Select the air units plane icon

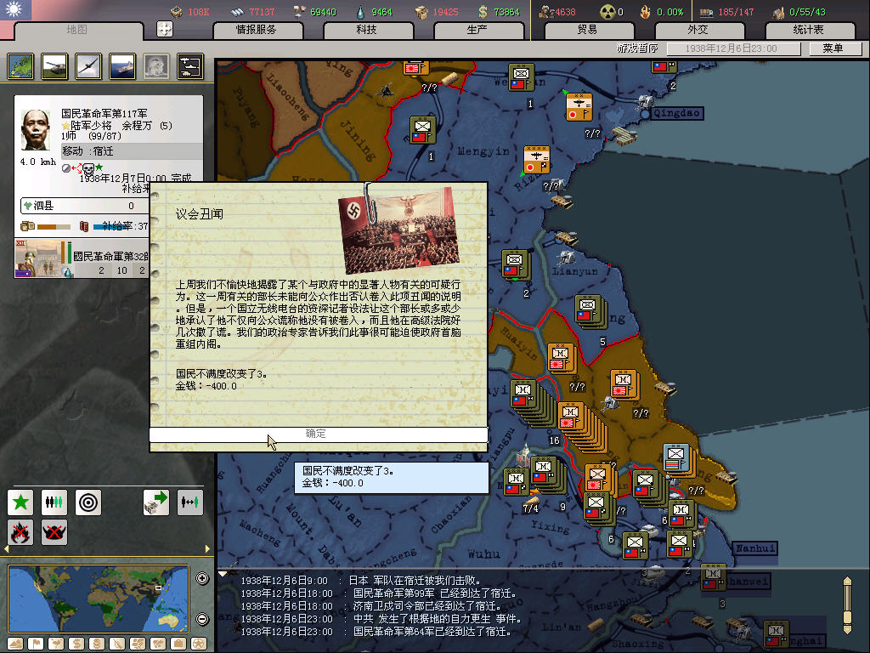(88, 66)
